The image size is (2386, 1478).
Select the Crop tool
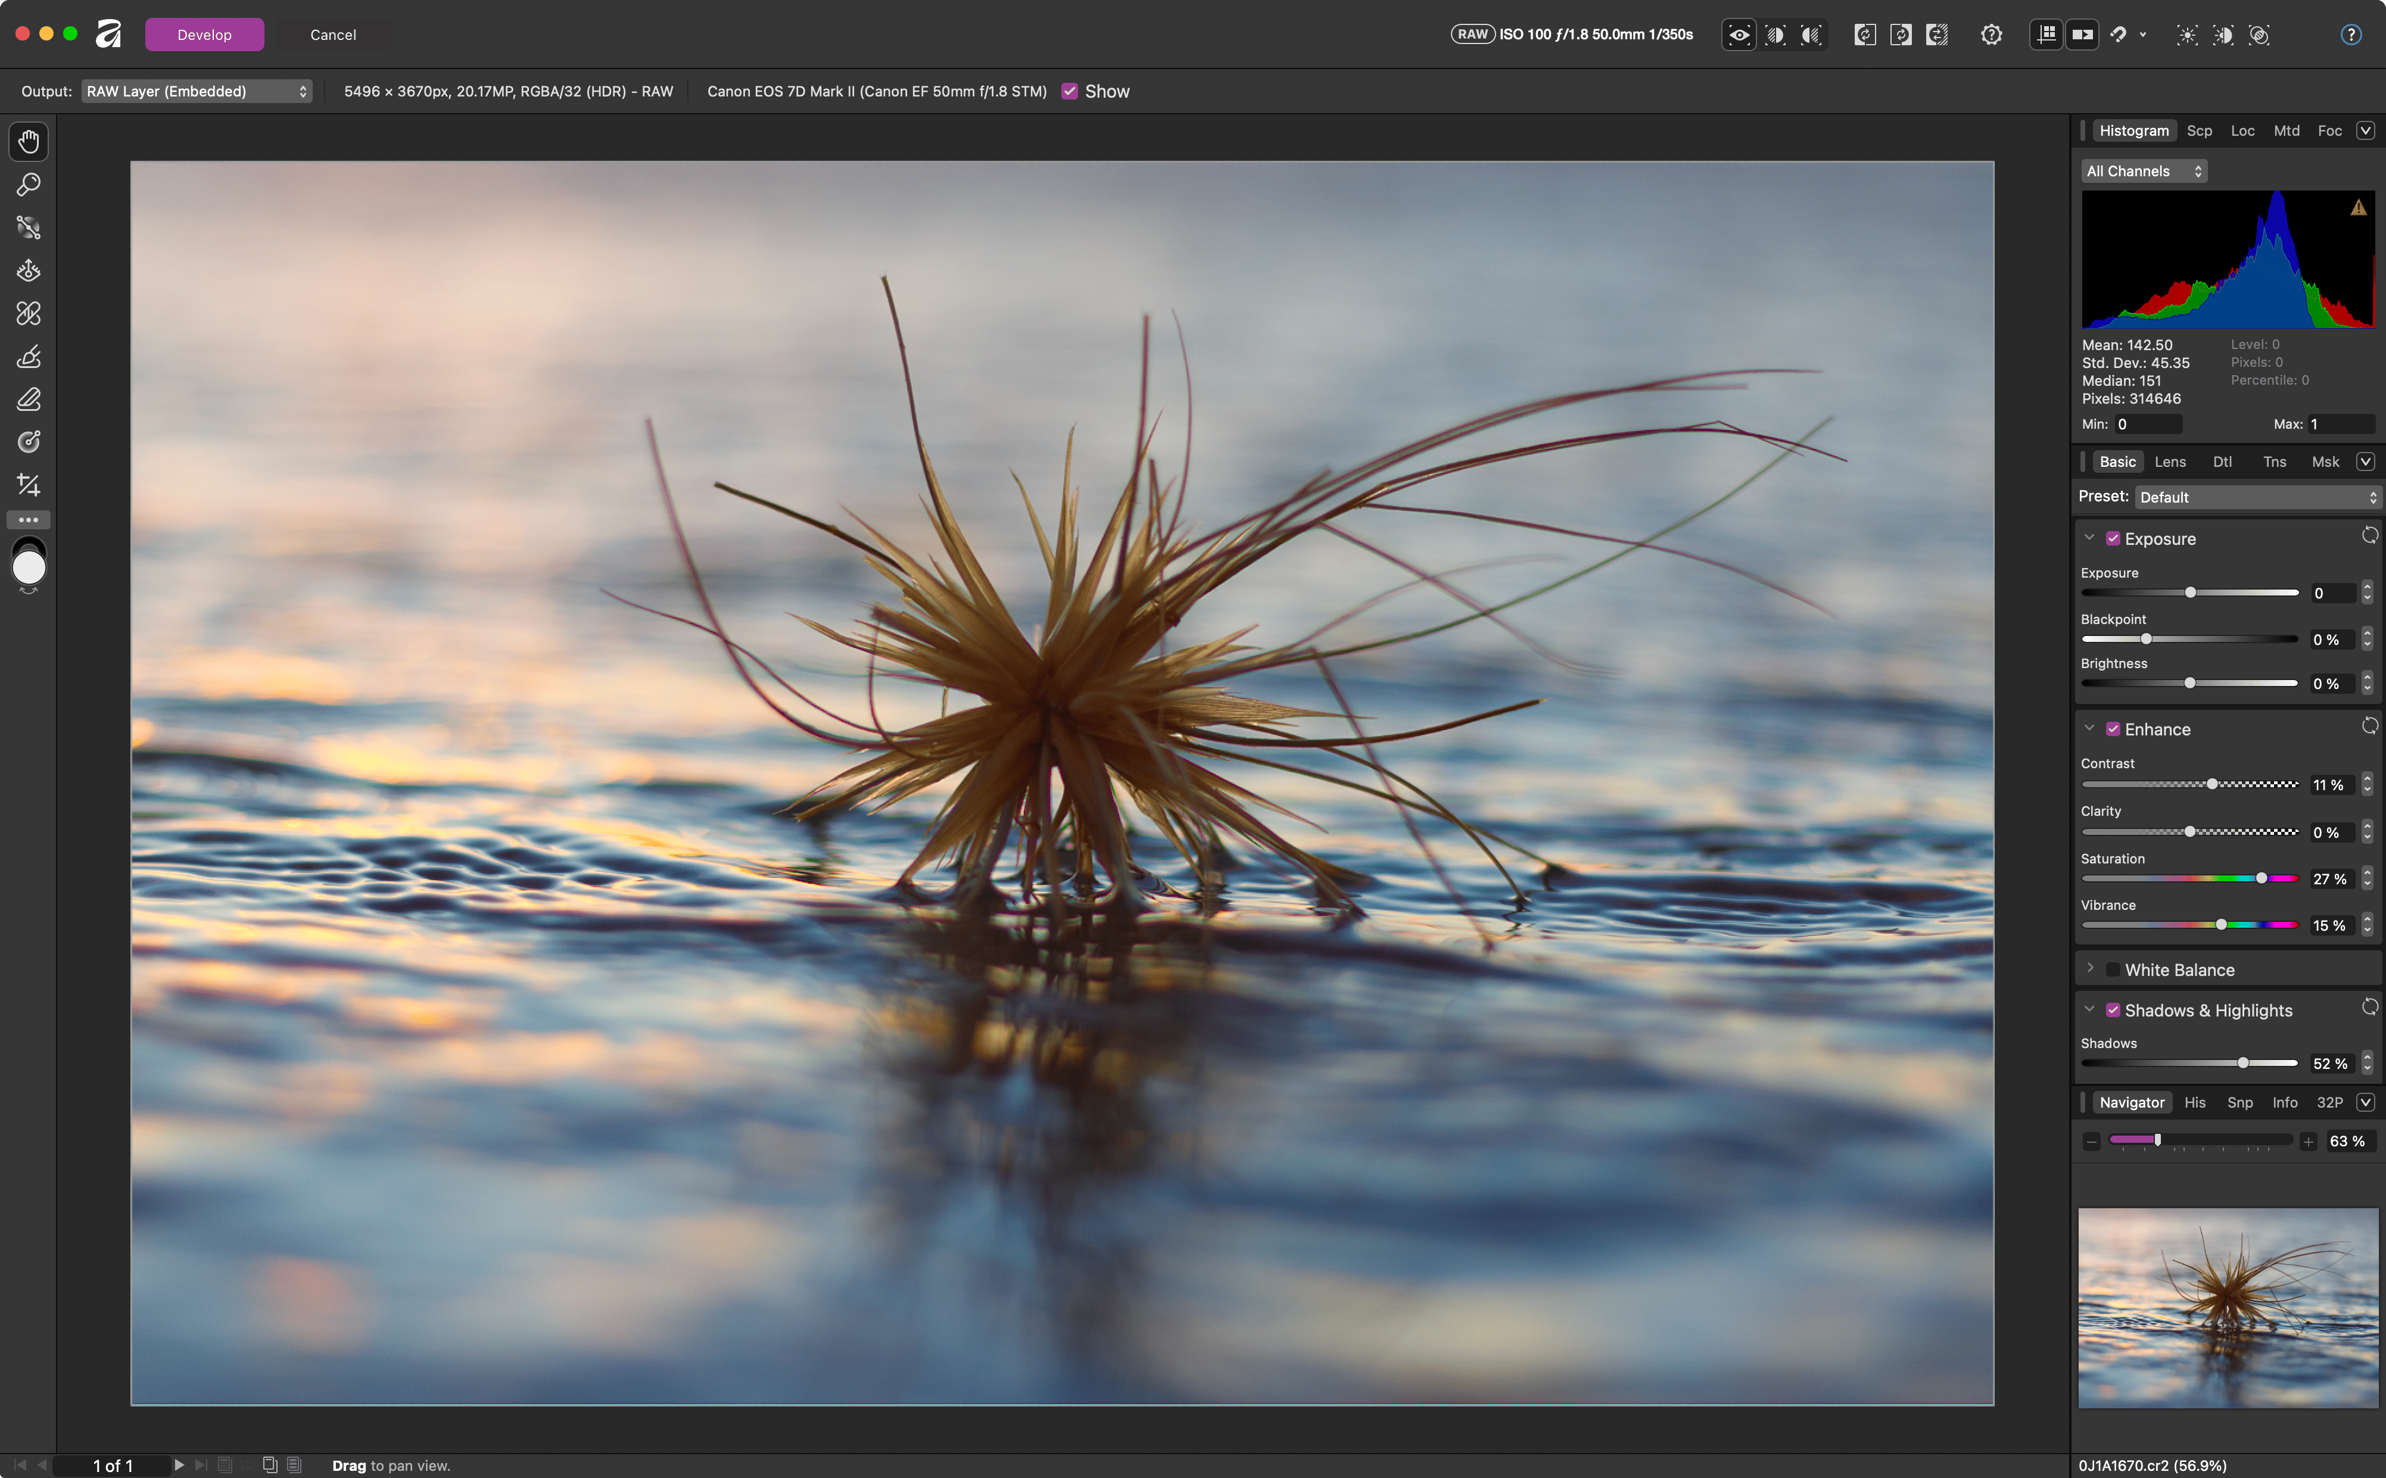[x=29, y=485]
